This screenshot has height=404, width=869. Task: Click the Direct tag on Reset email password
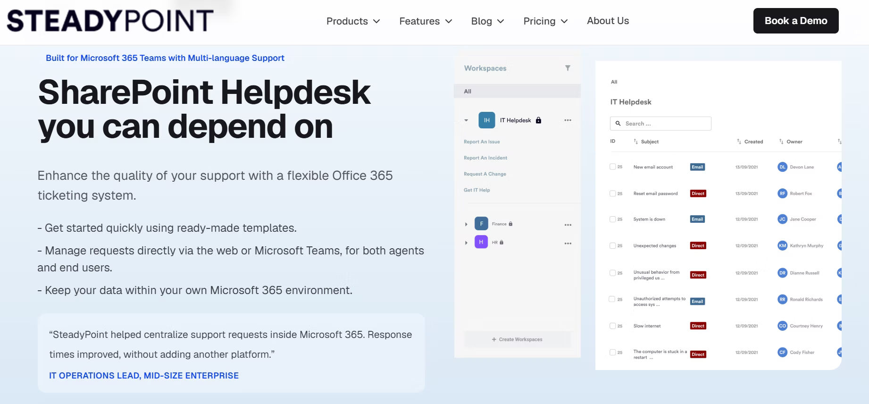pyautogui.click(x=698, y=194)
